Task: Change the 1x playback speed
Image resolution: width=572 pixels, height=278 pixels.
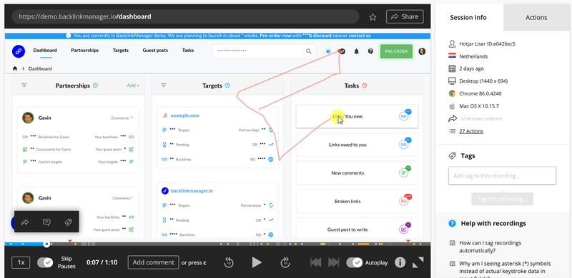Action: coord(21,262)
